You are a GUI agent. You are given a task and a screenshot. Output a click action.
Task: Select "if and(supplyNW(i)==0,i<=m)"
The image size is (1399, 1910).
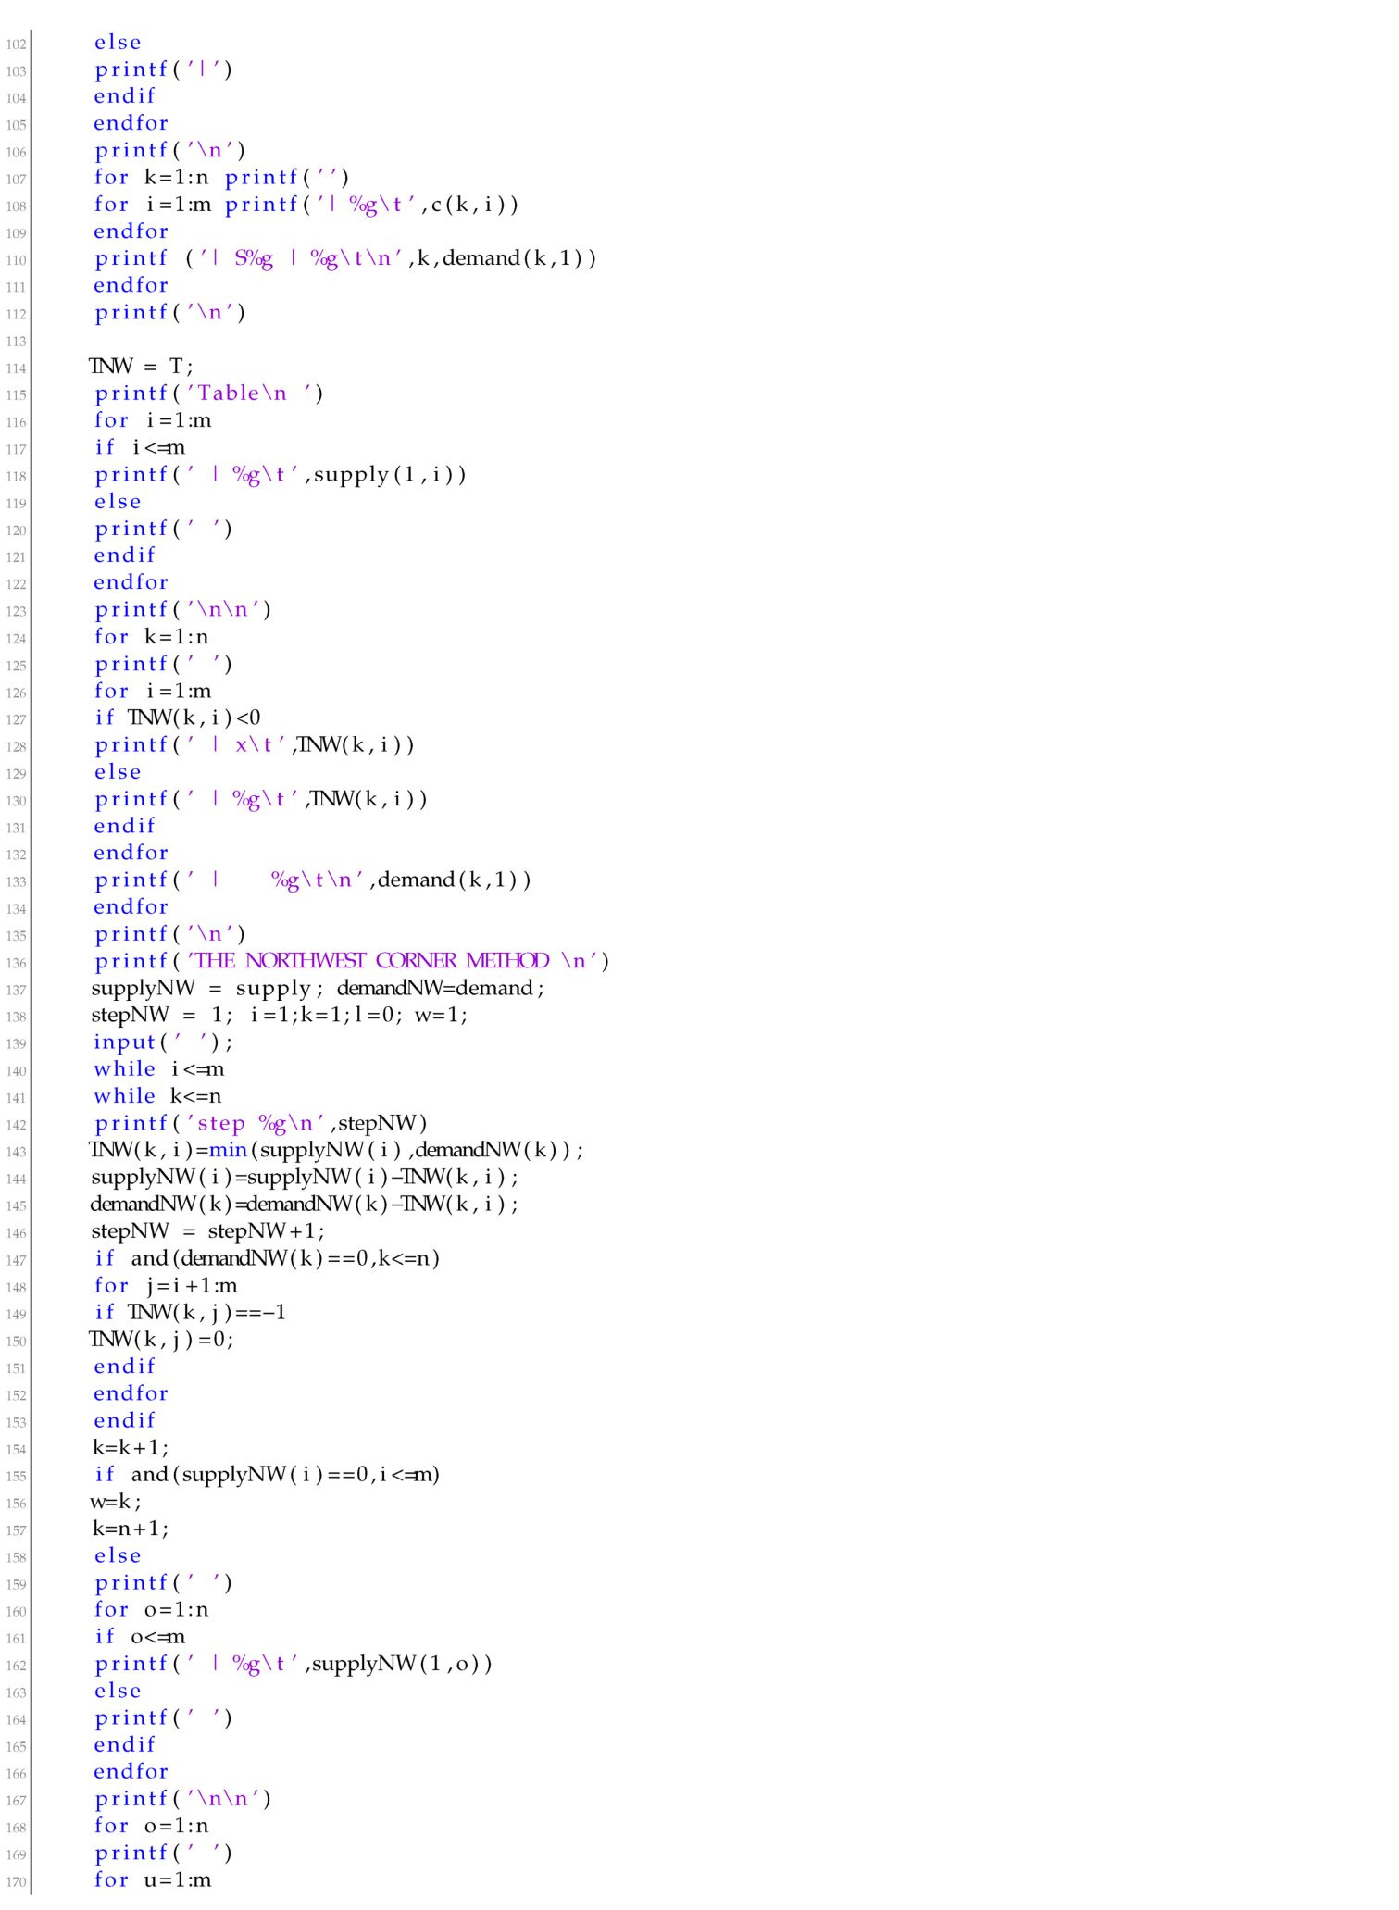click(267, 1475)
